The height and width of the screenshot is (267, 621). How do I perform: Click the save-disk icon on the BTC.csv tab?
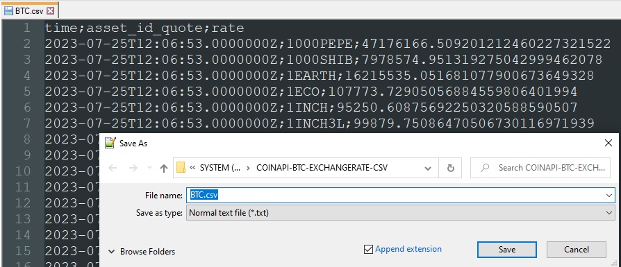tap(8, 11)
